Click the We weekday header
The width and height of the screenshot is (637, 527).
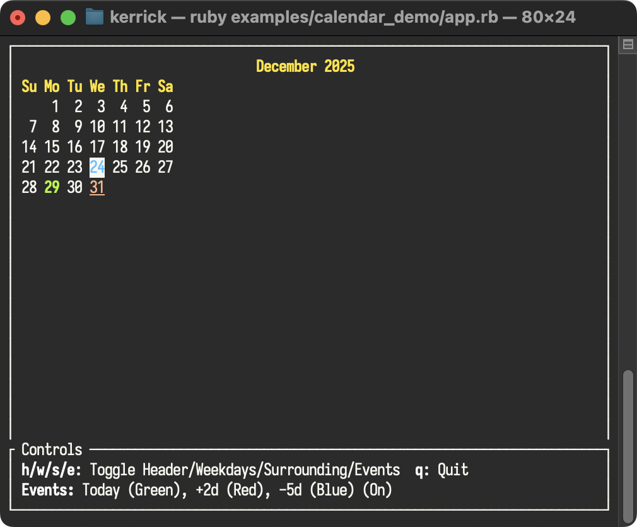(98, 86)
